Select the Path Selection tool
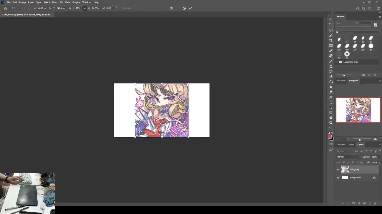This screenshot has height=214, width=382. [x=331, y=107]
